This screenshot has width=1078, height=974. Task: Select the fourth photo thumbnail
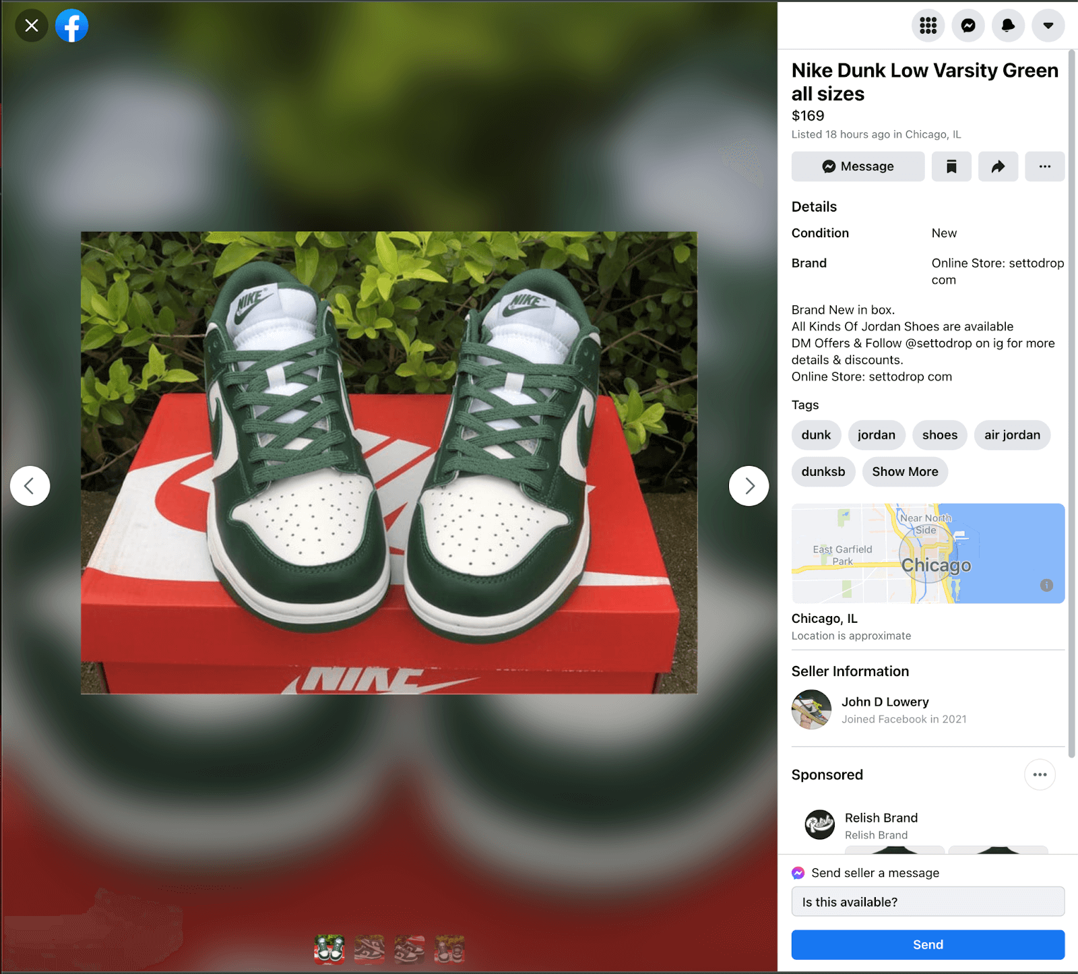click(x=449, y=949)
